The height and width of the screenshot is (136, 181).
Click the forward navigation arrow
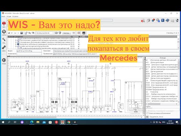pos(15,33)
